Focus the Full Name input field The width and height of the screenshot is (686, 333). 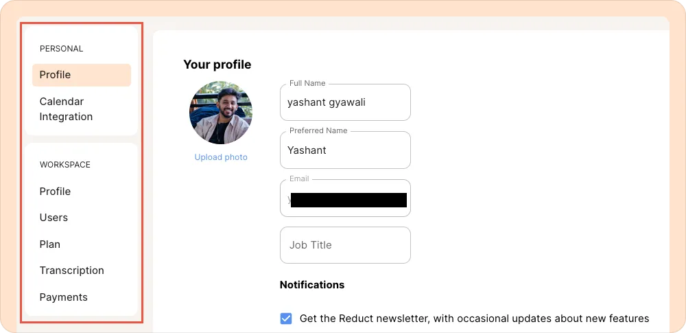pos(345,102)
